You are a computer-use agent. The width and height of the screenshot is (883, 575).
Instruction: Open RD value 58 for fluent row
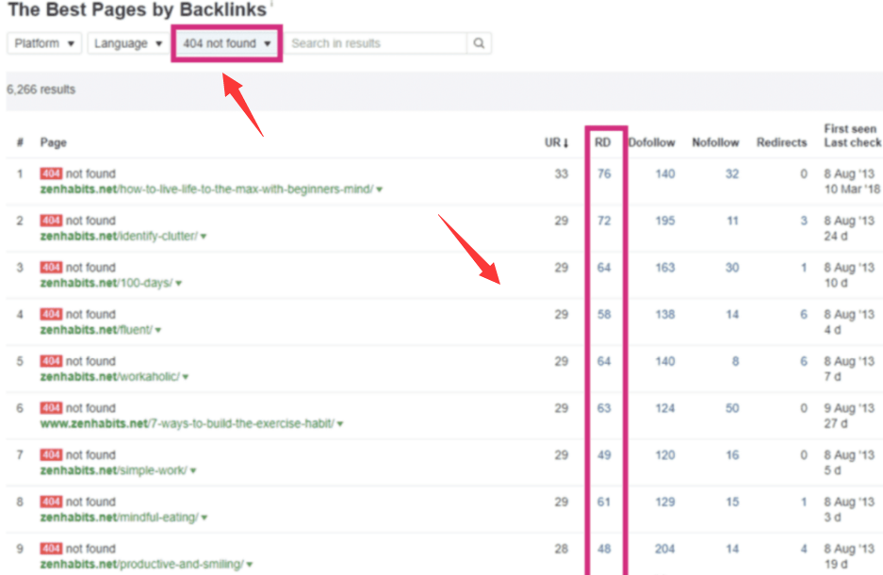point(604,314)
